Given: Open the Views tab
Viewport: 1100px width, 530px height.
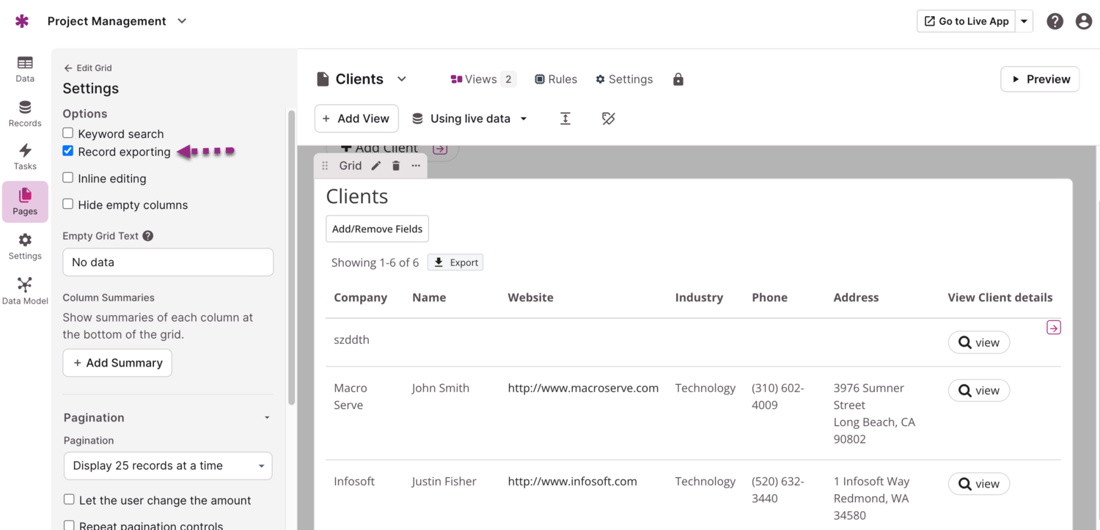Looking at the screenshot, I should point(483,79).
